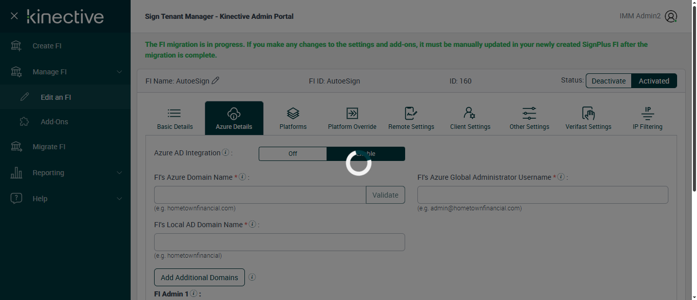The height and width of the screenshot is (300, 697).
Task: Click the e.g. admin@hometownfinancial.com hint
Action: (x=469, y=208)
